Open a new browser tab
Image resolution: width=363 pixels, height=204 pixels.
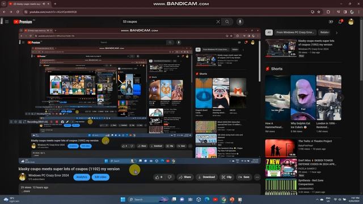pos(55,4)
